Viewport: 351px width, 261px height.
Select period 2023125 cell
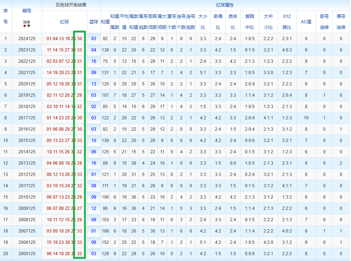pos(27,50)
